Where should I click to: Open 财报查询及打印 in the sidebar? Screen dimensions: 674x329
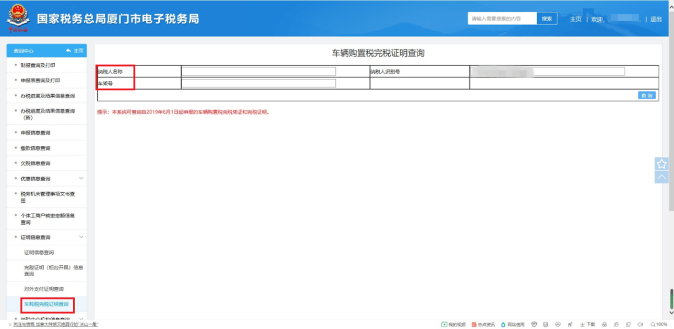[38, 65]
